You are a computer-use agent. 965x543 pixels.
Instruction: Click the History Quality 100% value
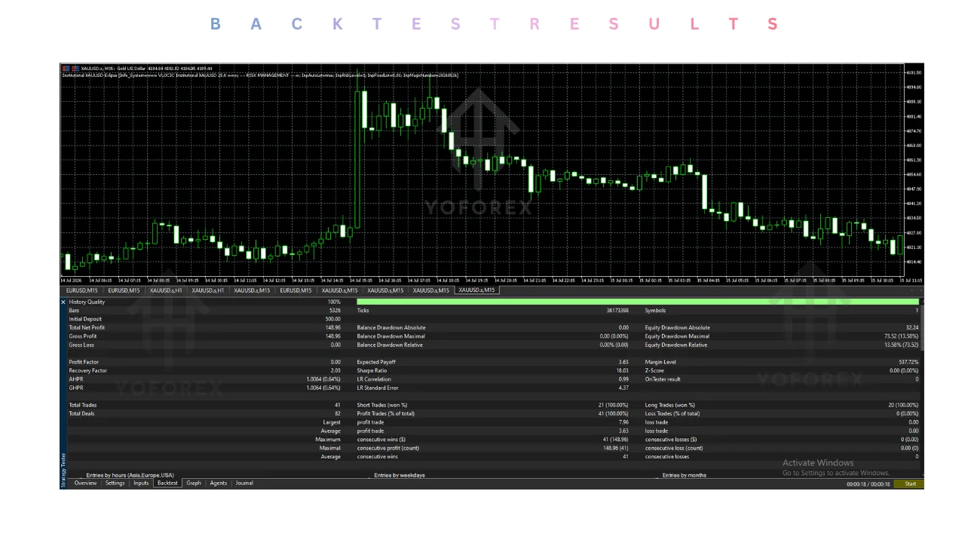tap(333, 302)
